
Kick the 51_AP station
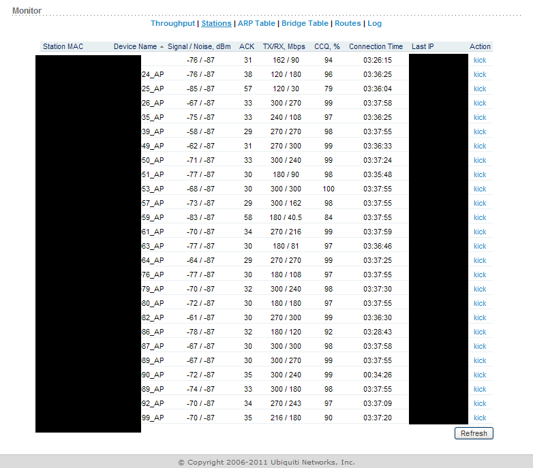480,174
